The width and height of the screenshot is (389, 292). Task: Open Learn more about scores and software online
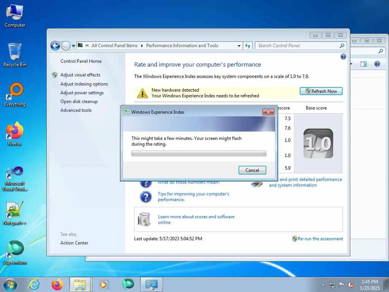click(x=196, y=219)
